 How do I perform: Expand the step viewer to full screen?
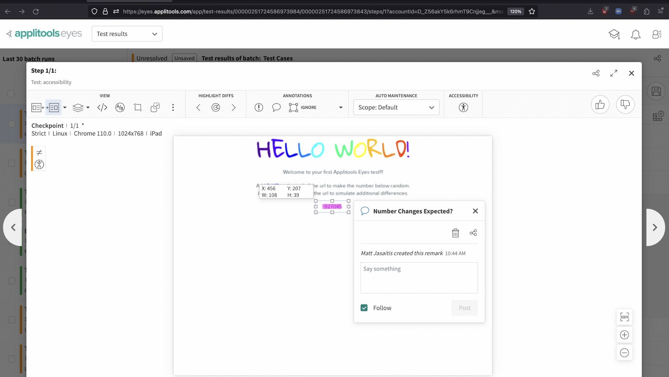614,73
